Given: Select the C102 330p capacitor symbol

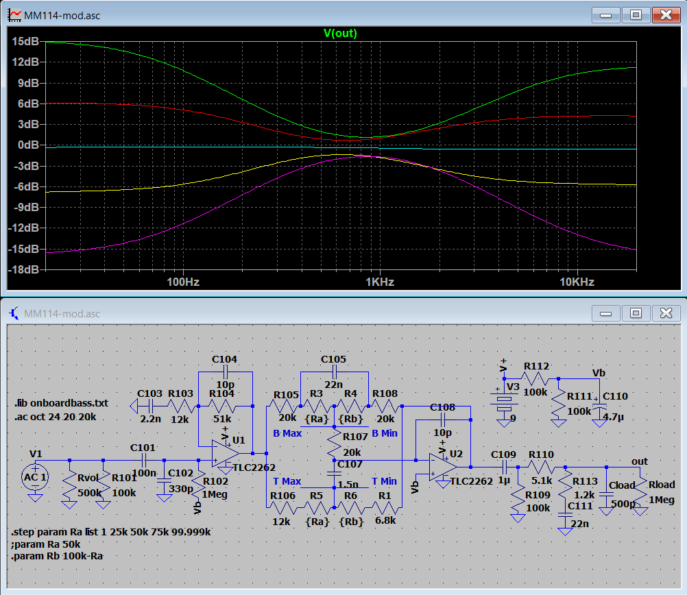Looking at the screenshot, I should (x=165, y=481).
